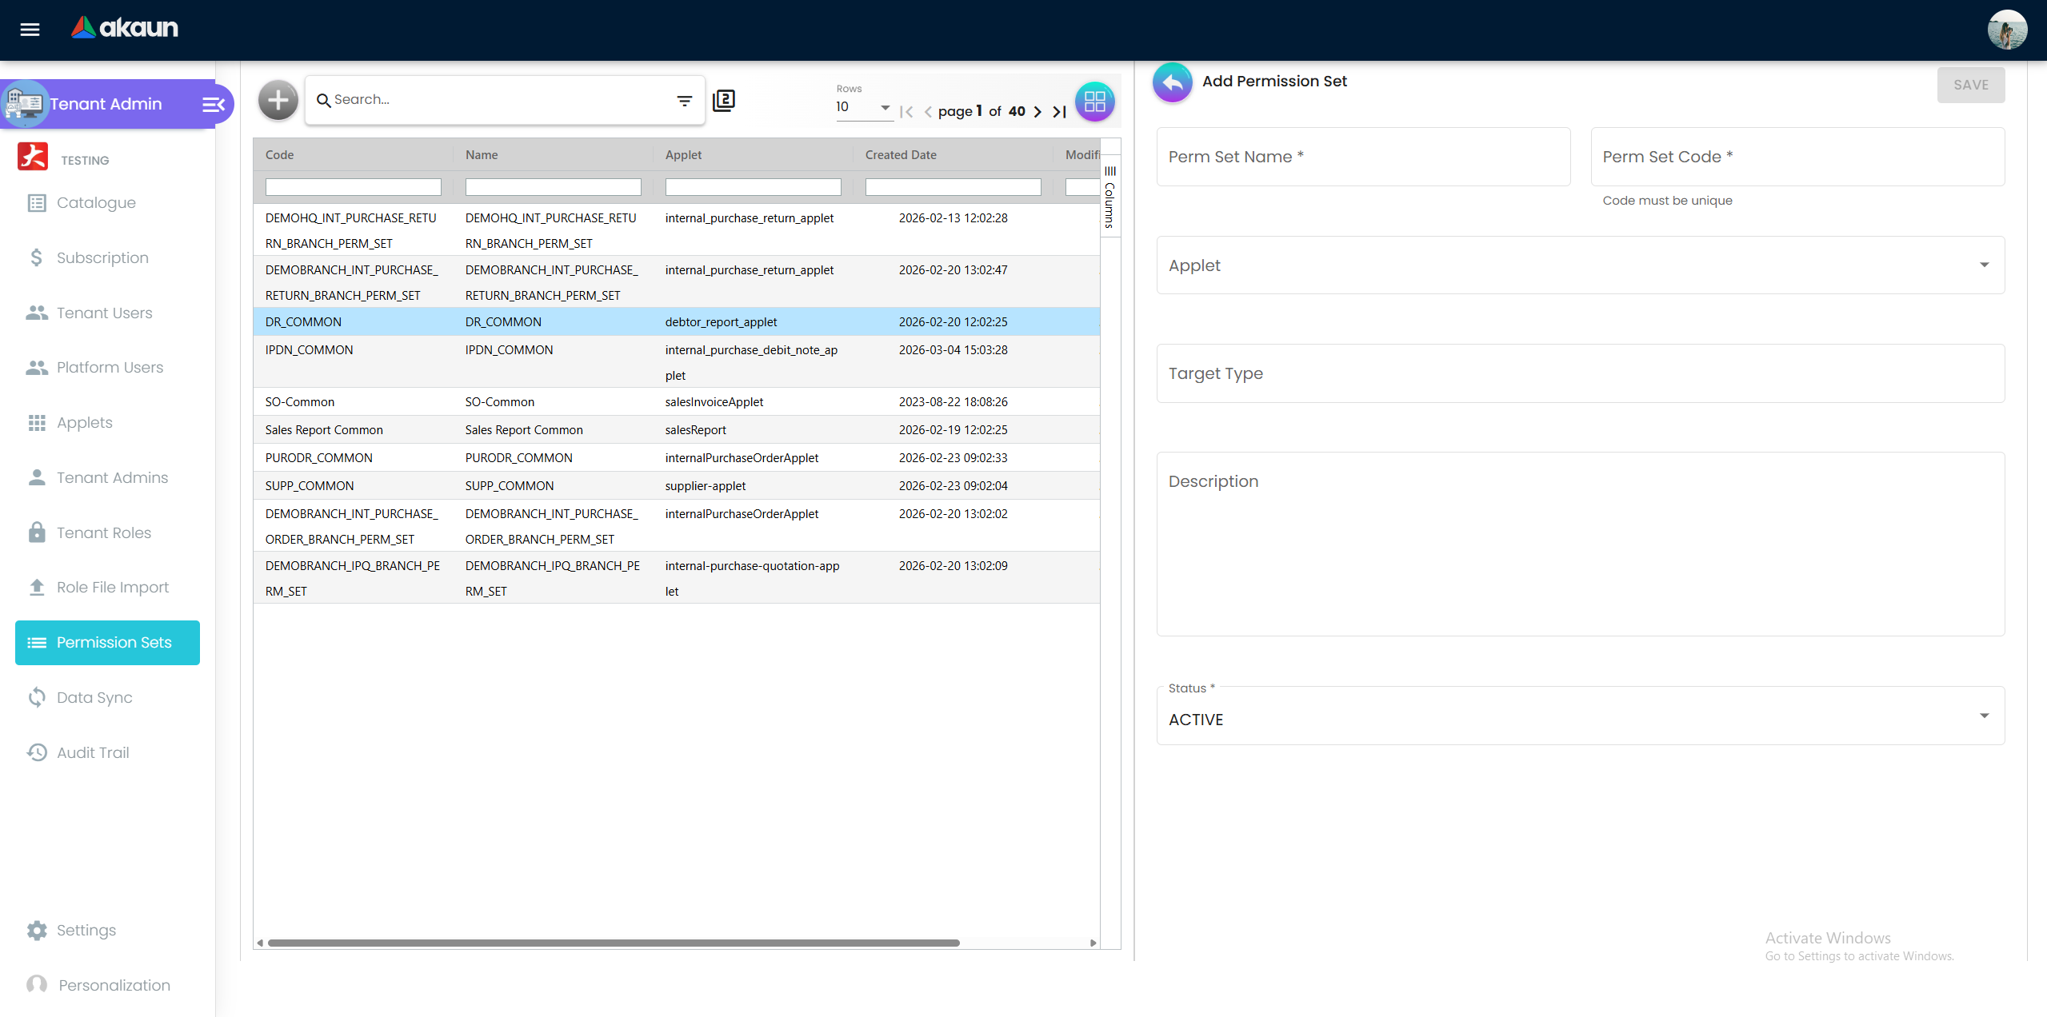Go to next page arrow

tap(1037, 112)
